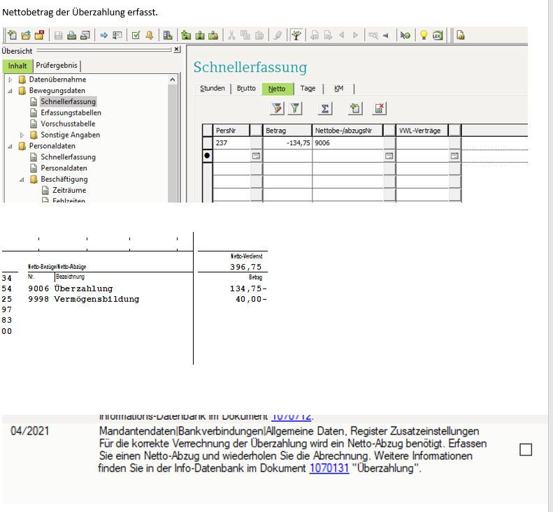Click the add new row icon

(354, 108)
